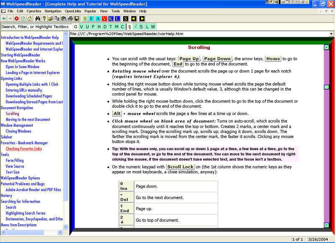Viewport: 335px width, 243px height.
Task: Click the black S toolbar button
Action: point(126,19)
